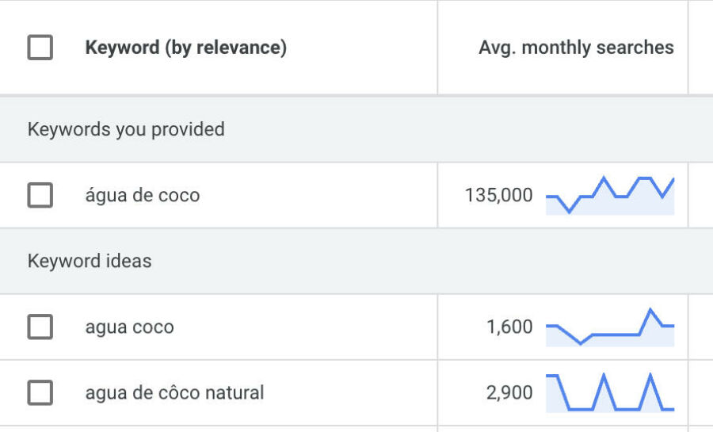Viewport: 713px width, 432px height.
Task: Click the 1,600 searches figure
Action: click(x=509, y=327)
